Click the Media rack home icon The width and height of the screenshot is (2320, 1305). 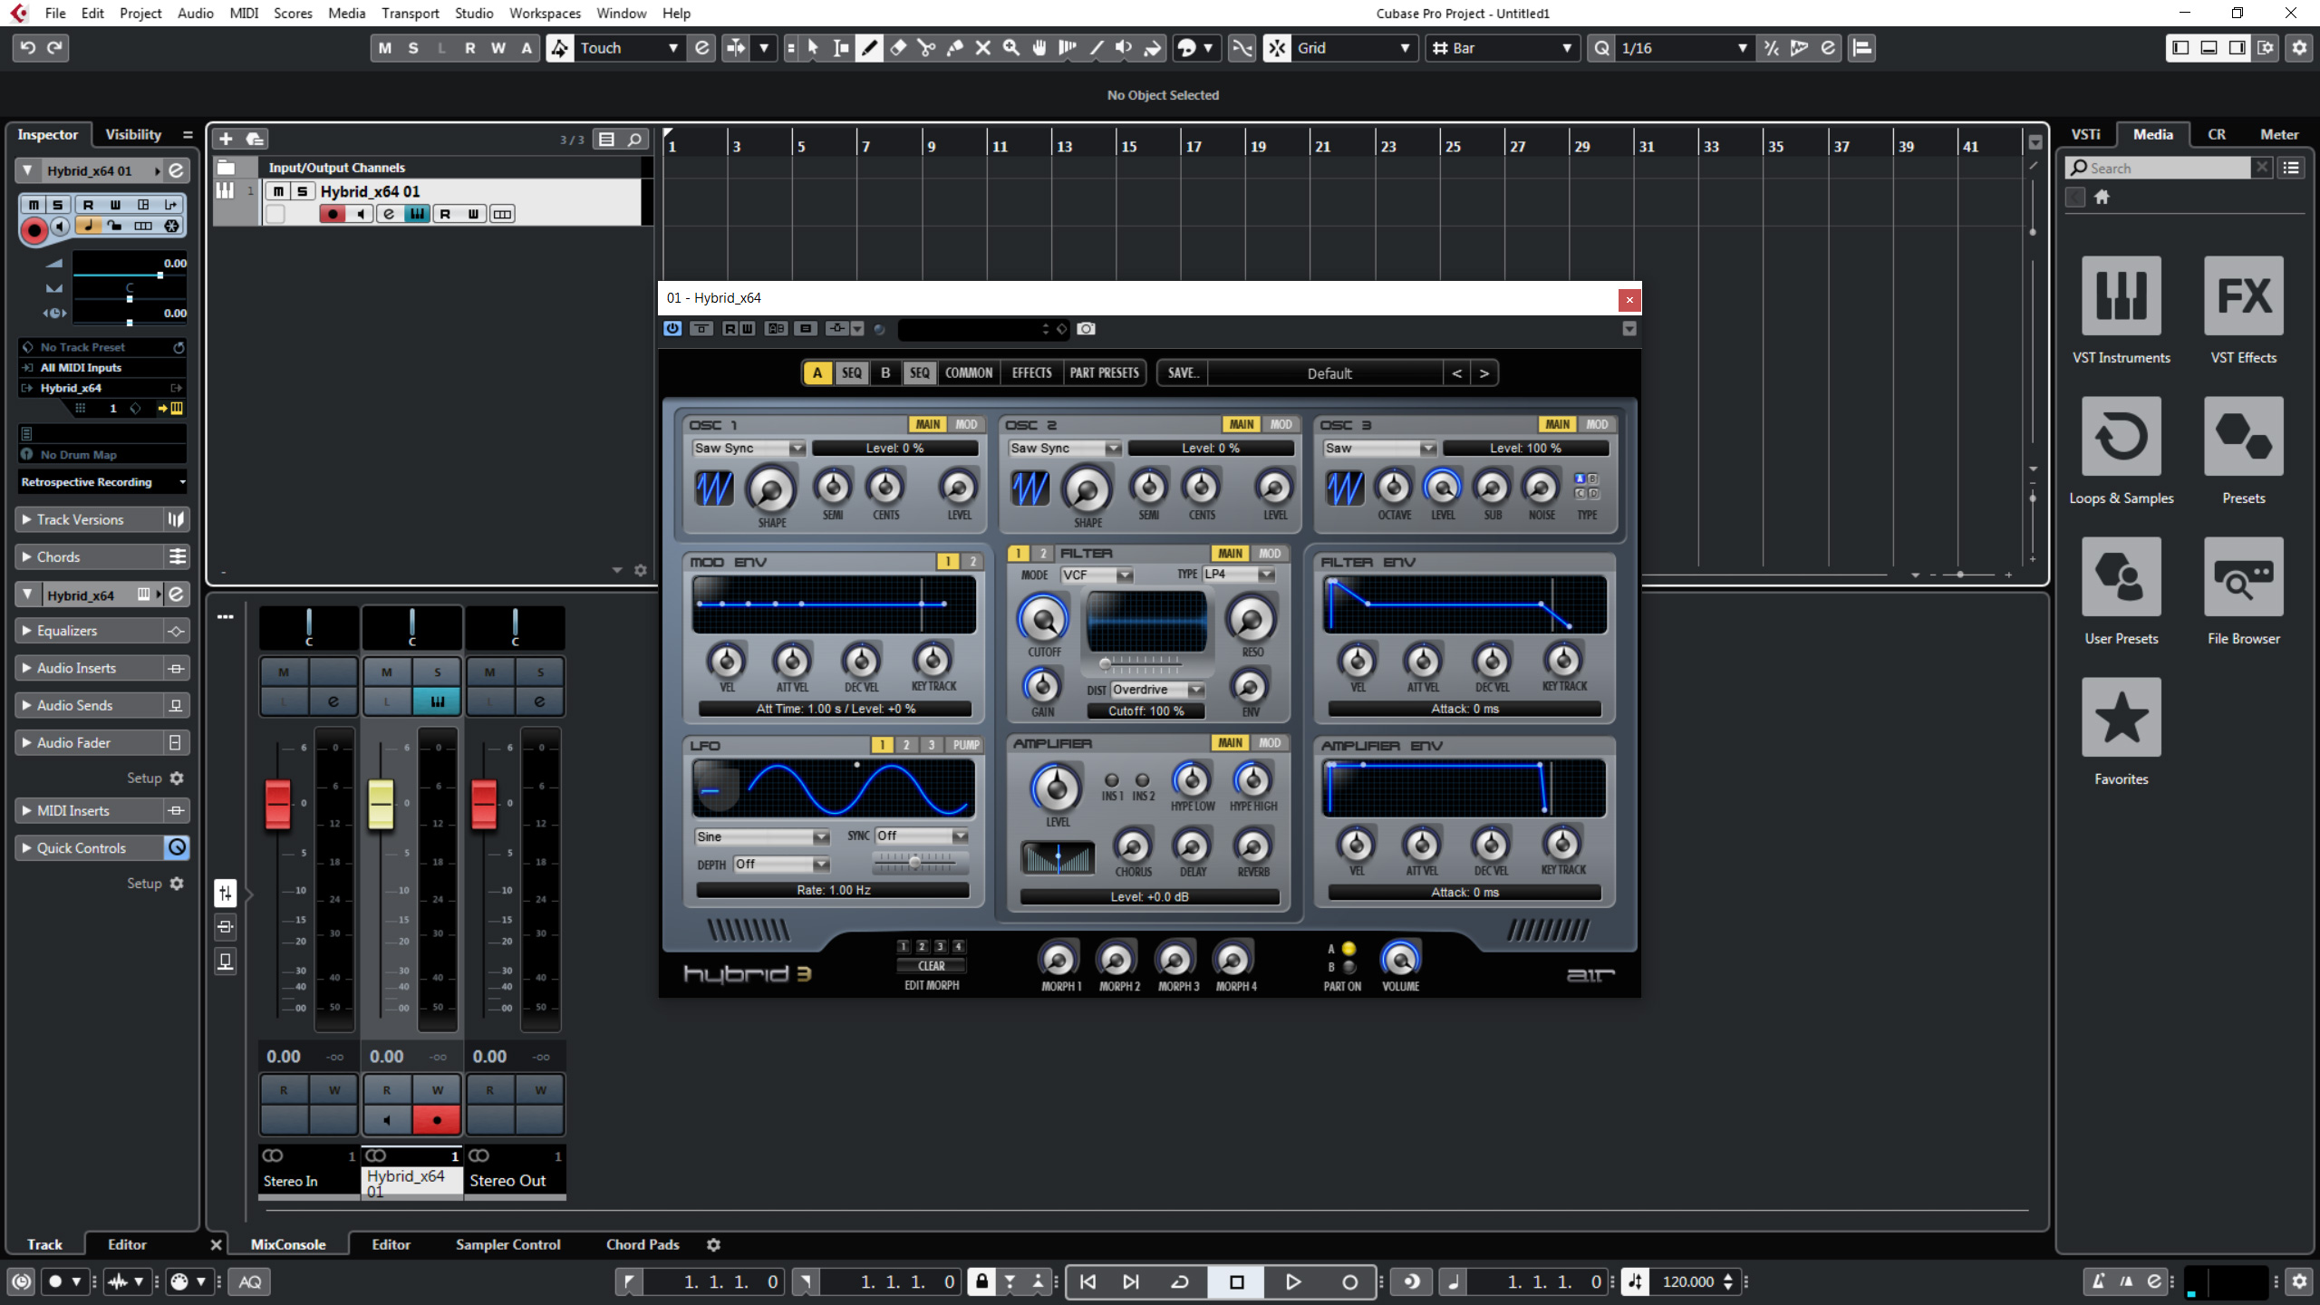tap(2102, 197)
